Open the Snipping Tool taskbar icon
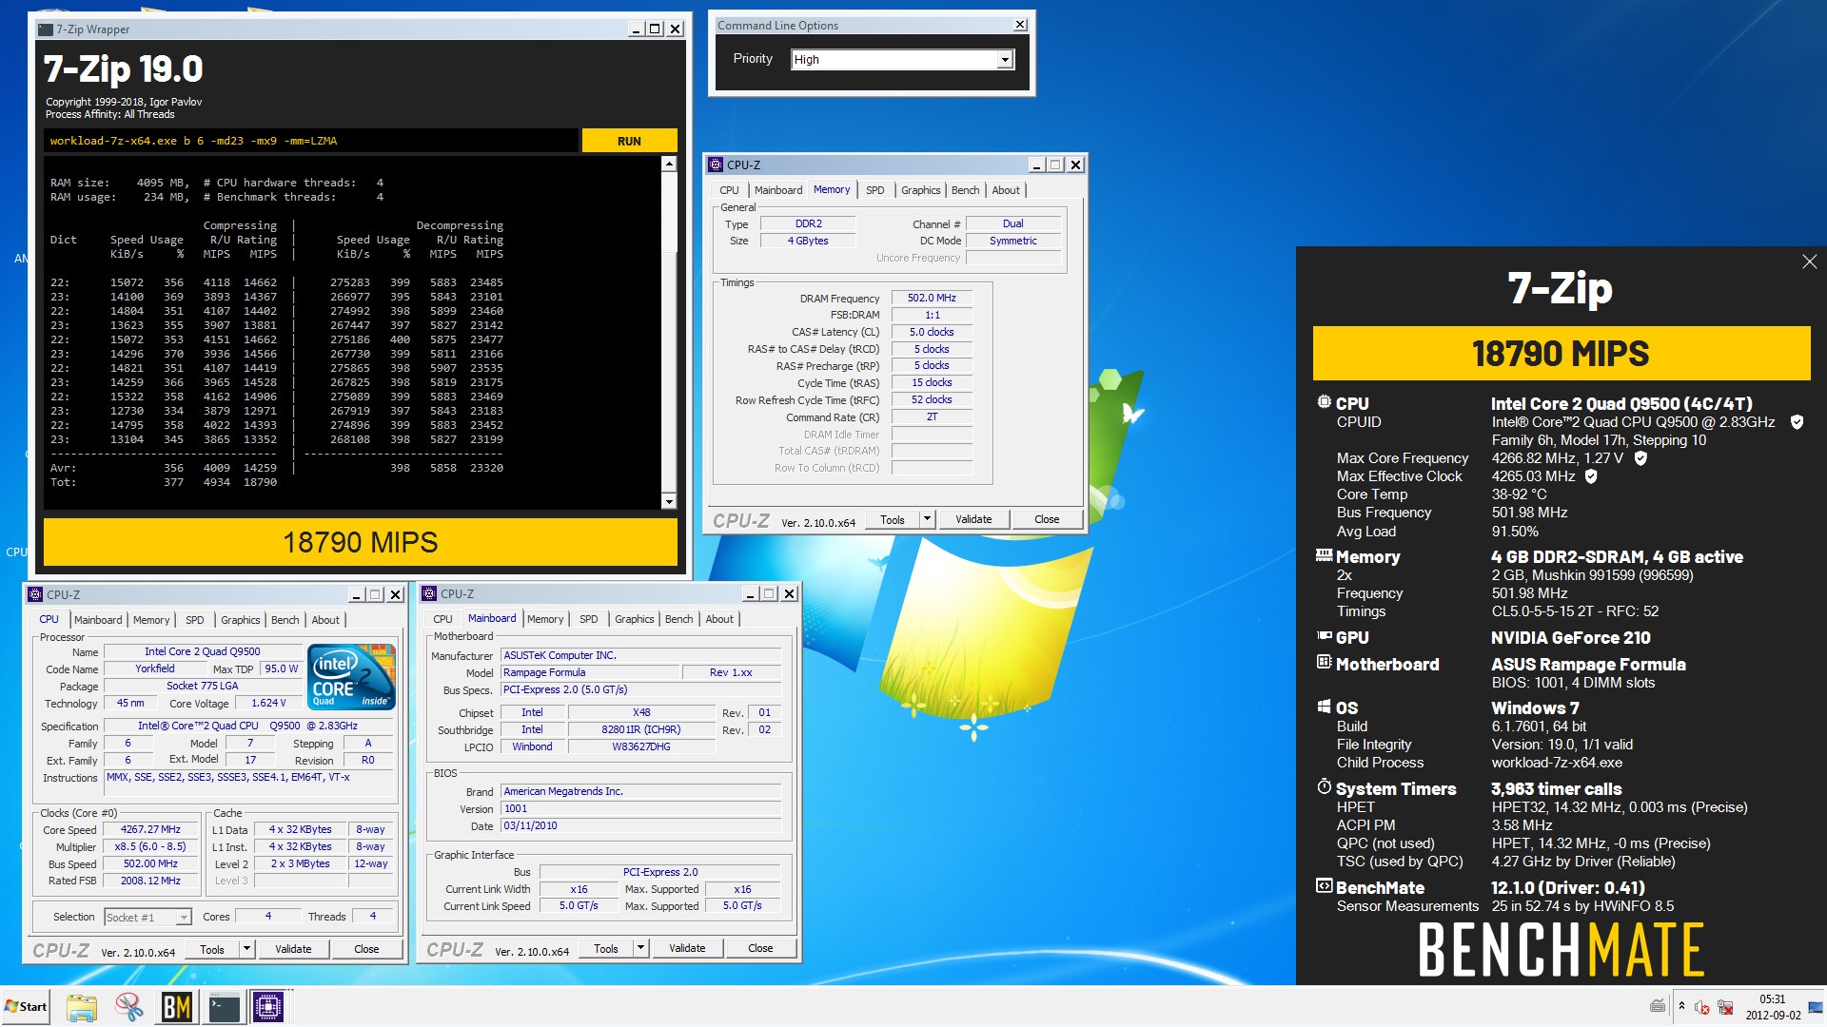This screenshot has height=1027, width=1827. coord(128,1007)
